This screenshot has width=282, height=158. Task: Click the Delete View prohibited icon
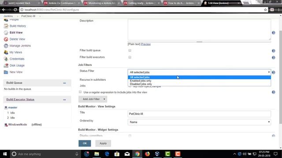[x=6, y=39]
